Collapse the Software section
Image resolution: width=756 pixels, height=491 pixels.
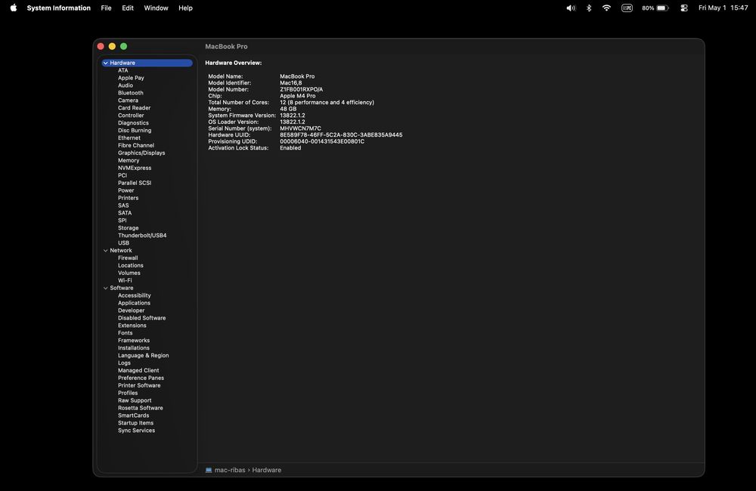tap(105, 288)
